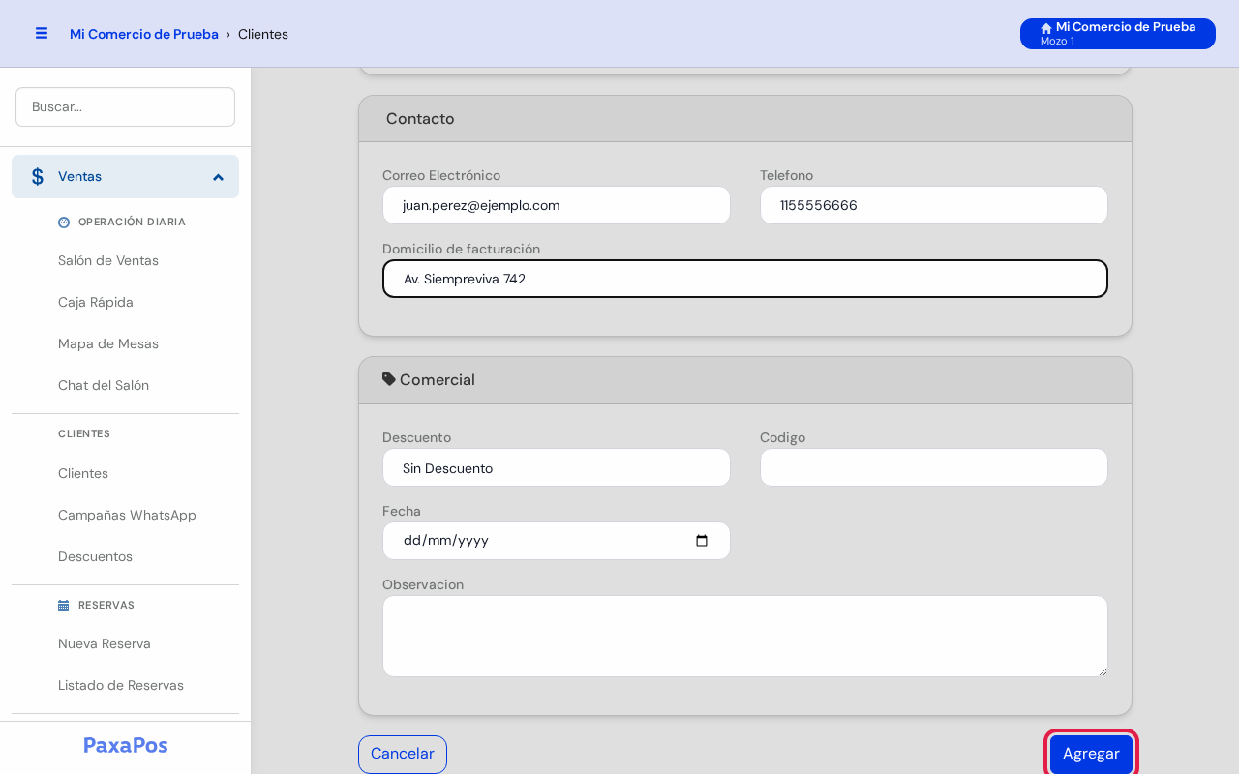Collapse the Ventas section chevron
The height and width of the screenshot is (774, 1239).
[218, 177]
